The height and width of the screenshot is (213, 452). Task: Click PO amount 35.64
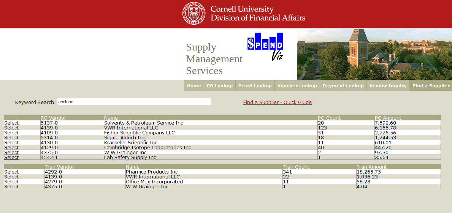coord(382,157)
